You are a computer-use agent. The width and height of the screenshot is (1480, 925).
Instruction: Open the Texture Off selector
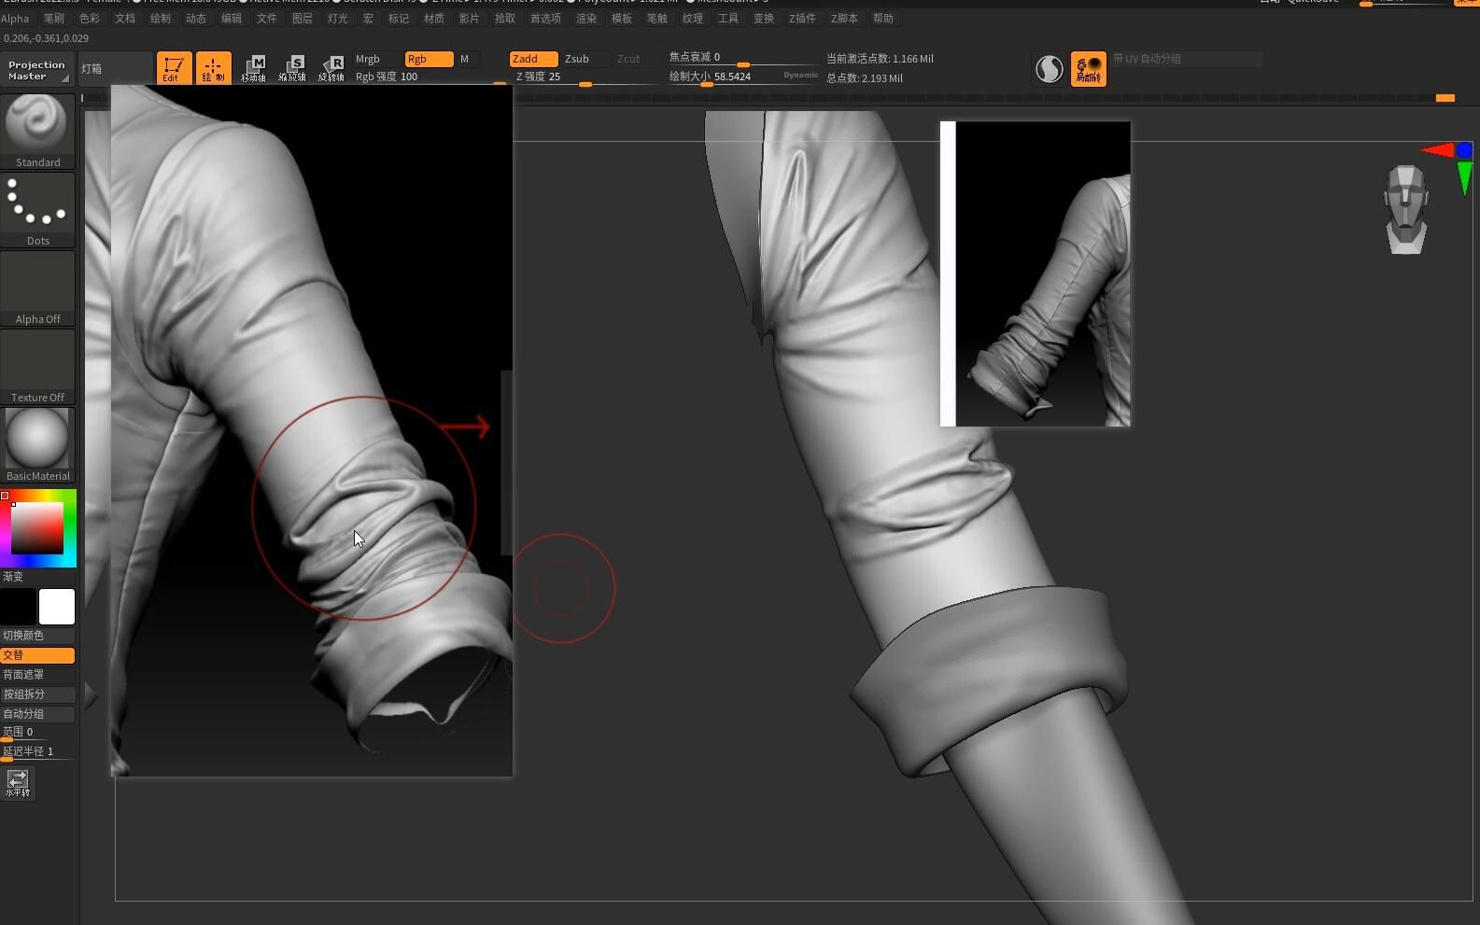[x=37, y=366]
